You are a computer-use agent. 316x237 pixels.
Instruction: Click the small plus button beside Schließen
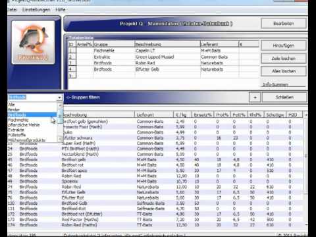(x=255, y=97)
